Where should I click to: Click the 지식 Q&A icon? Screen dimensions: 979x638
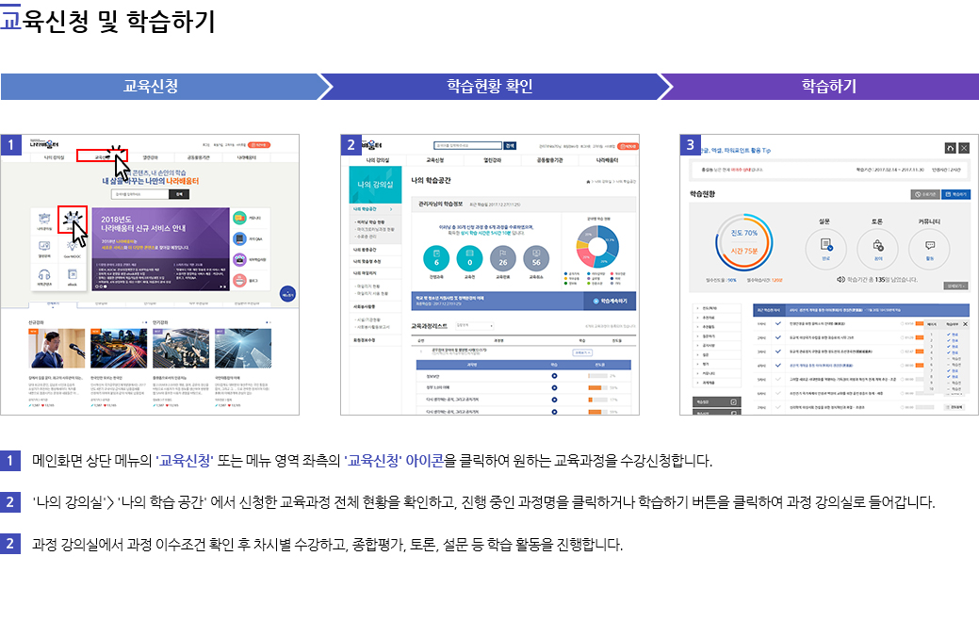(x=238, y=237)
